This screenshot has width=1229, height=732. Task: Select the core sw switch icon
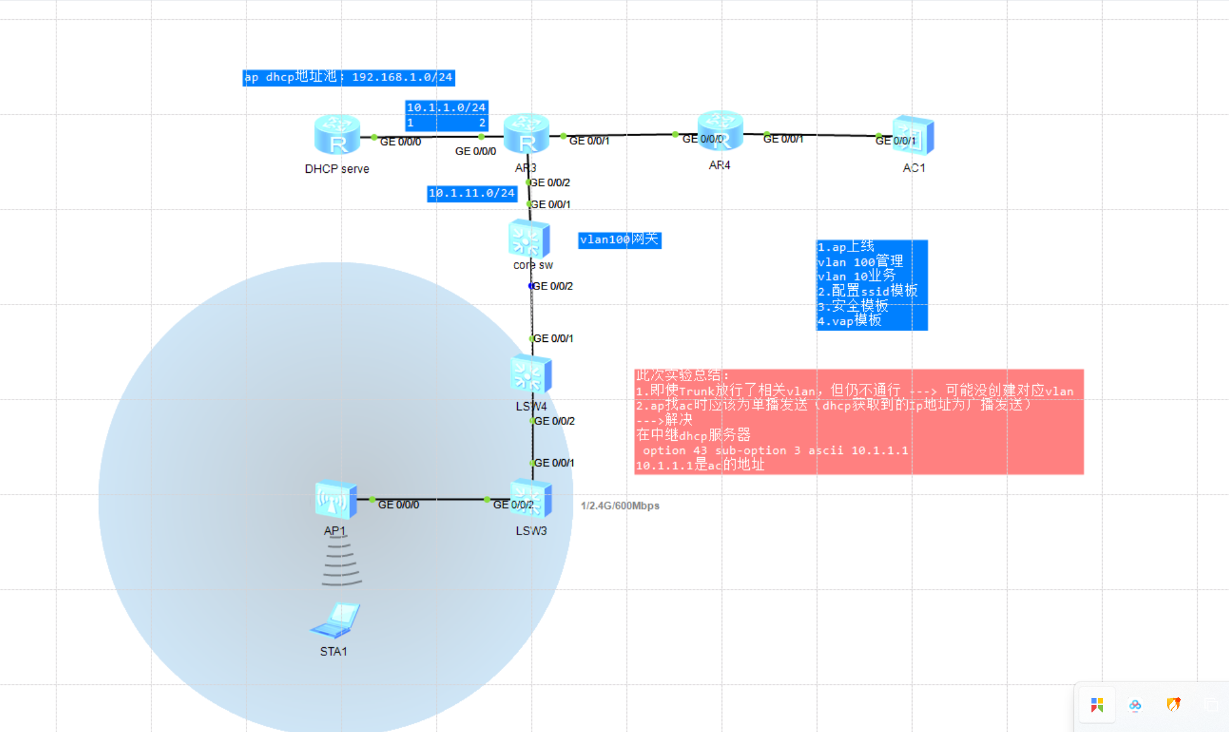click(529, 238)
